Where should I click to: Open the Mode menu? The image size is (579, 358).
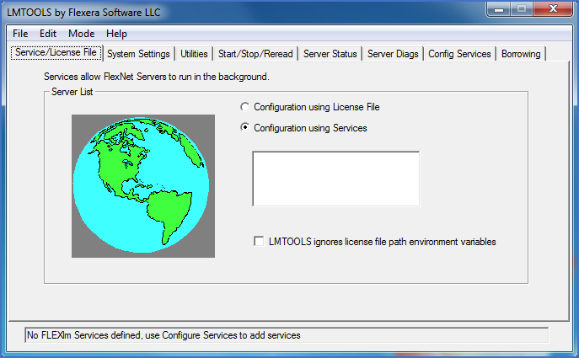[81, 34]
